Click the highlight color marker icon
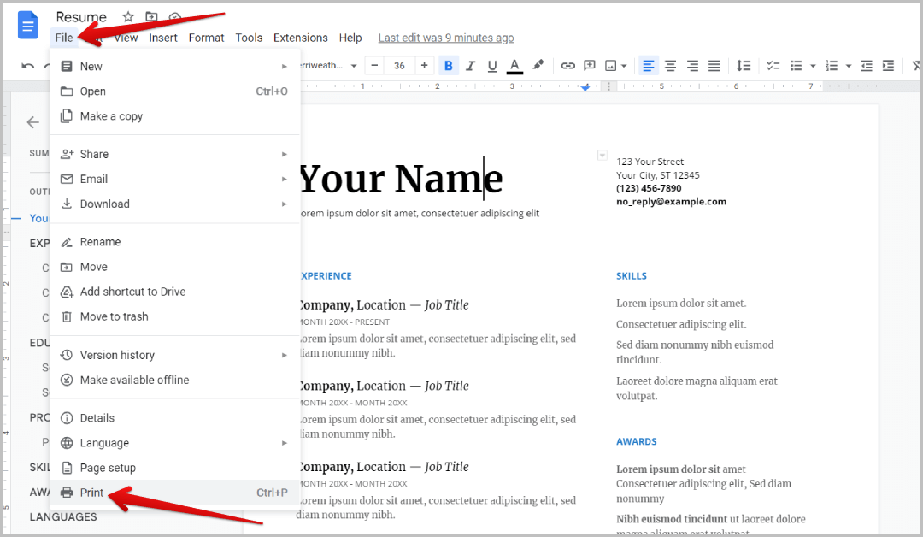The height and width of the screenshot is (537, 923). click(x=538, y=66)
